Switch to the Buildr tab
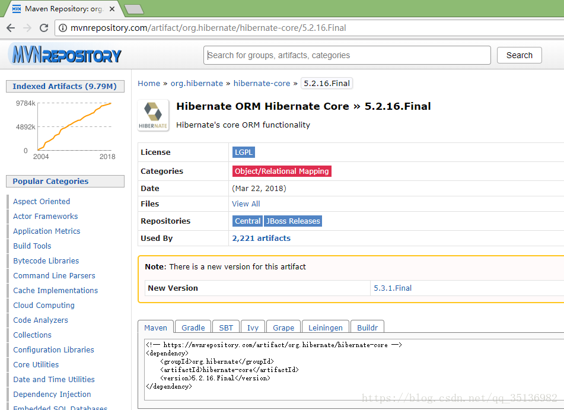Viewport: 564px width, 410px height. 367,328
